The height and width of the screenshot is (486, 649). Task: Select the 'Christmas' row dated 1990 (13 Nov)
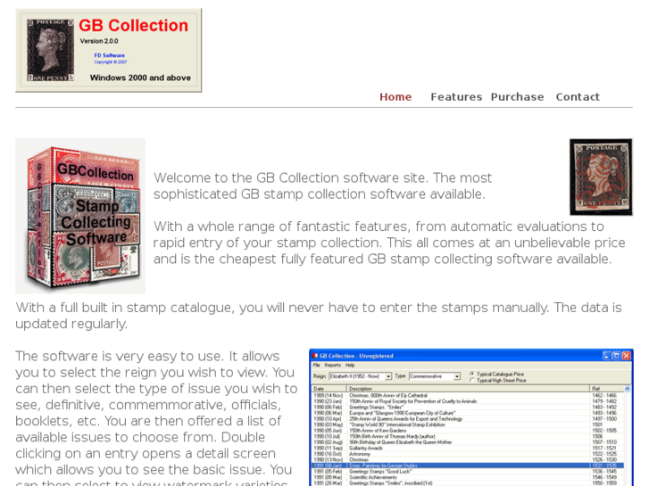pyautogui.click(x=468, y=459)
